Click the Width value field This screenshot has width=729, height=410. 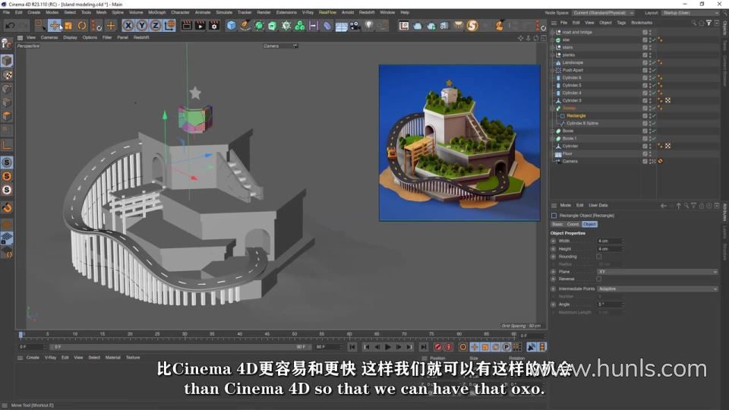pyautogui.click(x=609, y=241)
